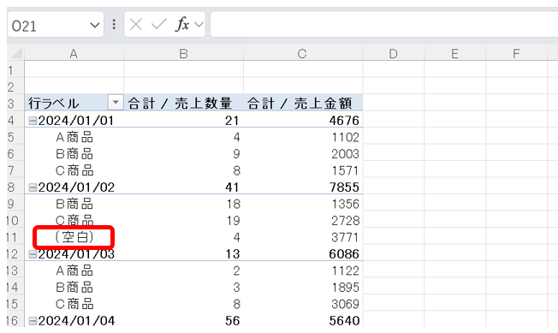Click the quantity 13 cell

pos(184,253)
